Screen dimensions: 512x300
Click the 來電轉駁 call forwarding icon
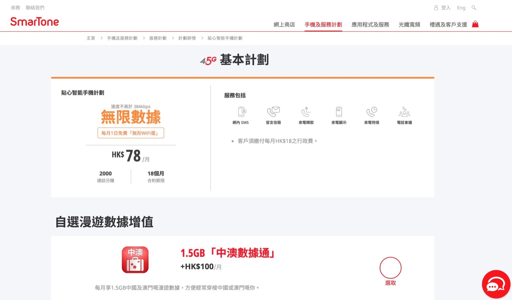pyautogui.click(x=306, y=112)
